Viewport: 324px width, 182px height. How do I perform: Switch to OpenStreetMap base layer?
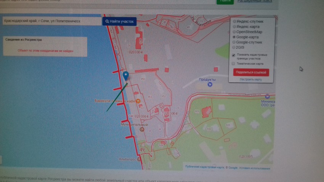pyautogui.click(x=234, y=32)
